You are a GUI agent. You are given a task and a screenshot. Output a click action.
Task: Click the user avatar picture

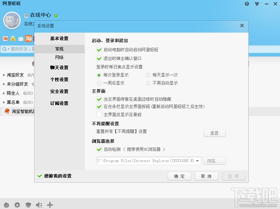[x=12, y=20]
